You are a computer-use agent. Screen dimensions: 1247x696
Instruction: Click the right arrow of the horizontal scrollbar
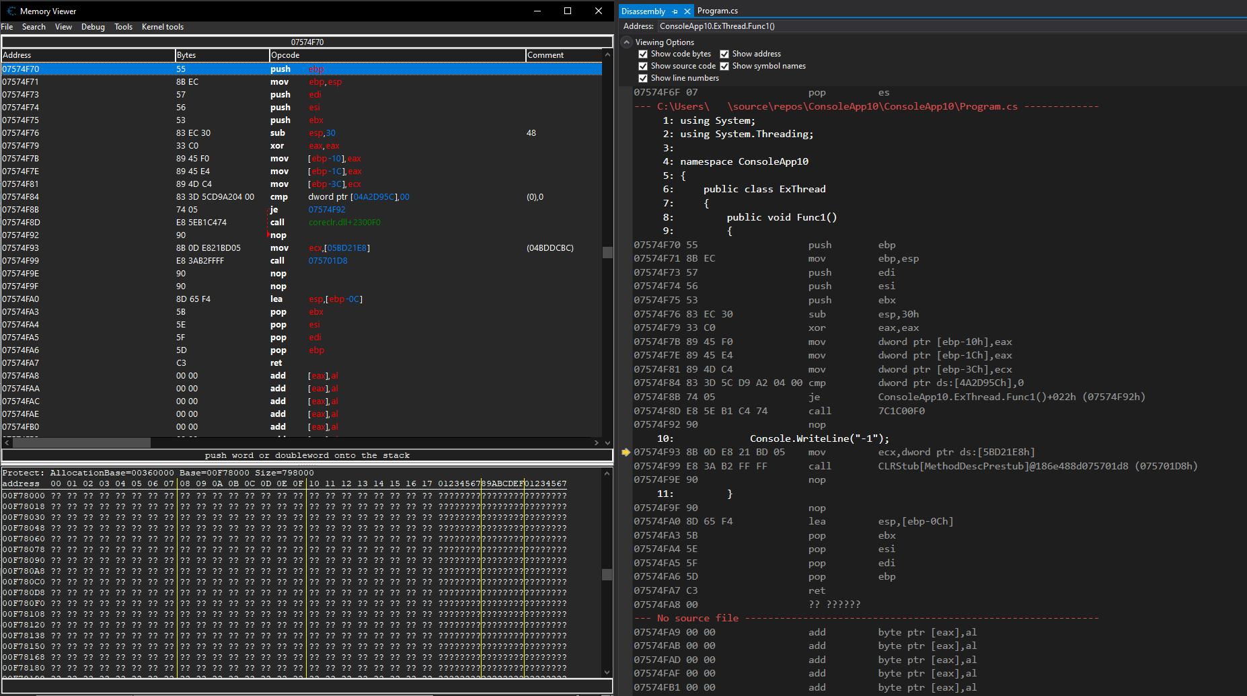tap(597, 442)
